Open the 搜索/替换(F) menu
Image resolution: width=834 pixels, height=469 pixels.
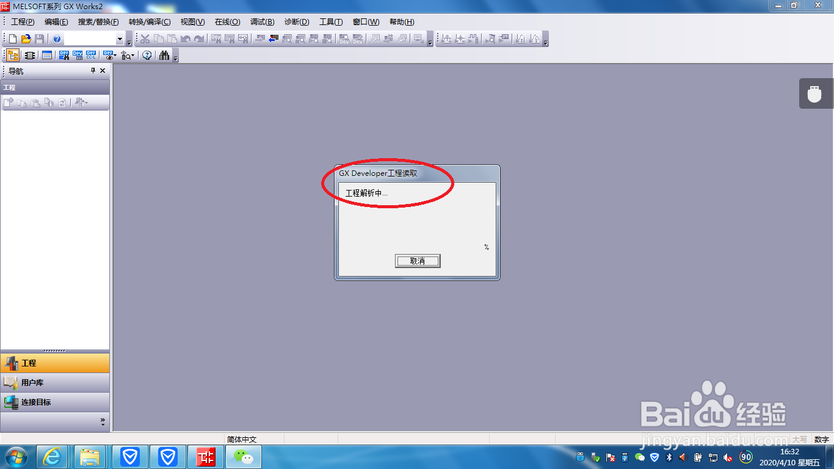[x=98, y=22]
